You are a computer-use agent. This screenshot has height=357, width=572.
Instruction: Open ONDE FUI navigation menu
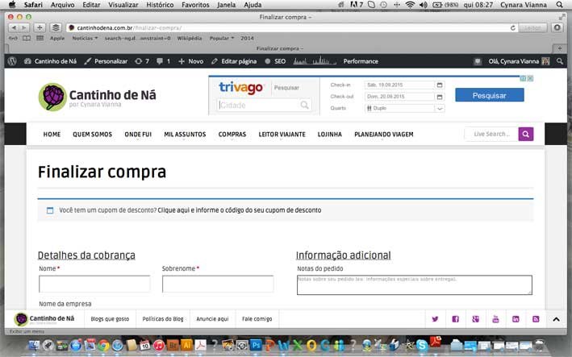tap(138, 135)
